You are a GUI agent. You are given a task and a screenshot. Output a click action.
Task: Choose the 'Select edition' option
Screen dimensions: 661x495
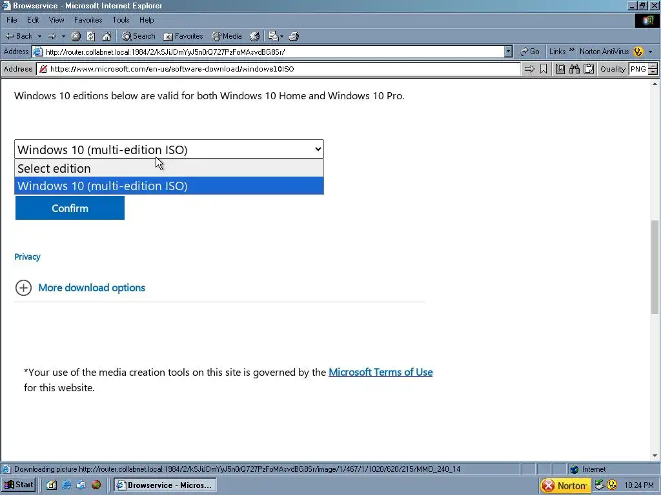click(x=169, y=168)
